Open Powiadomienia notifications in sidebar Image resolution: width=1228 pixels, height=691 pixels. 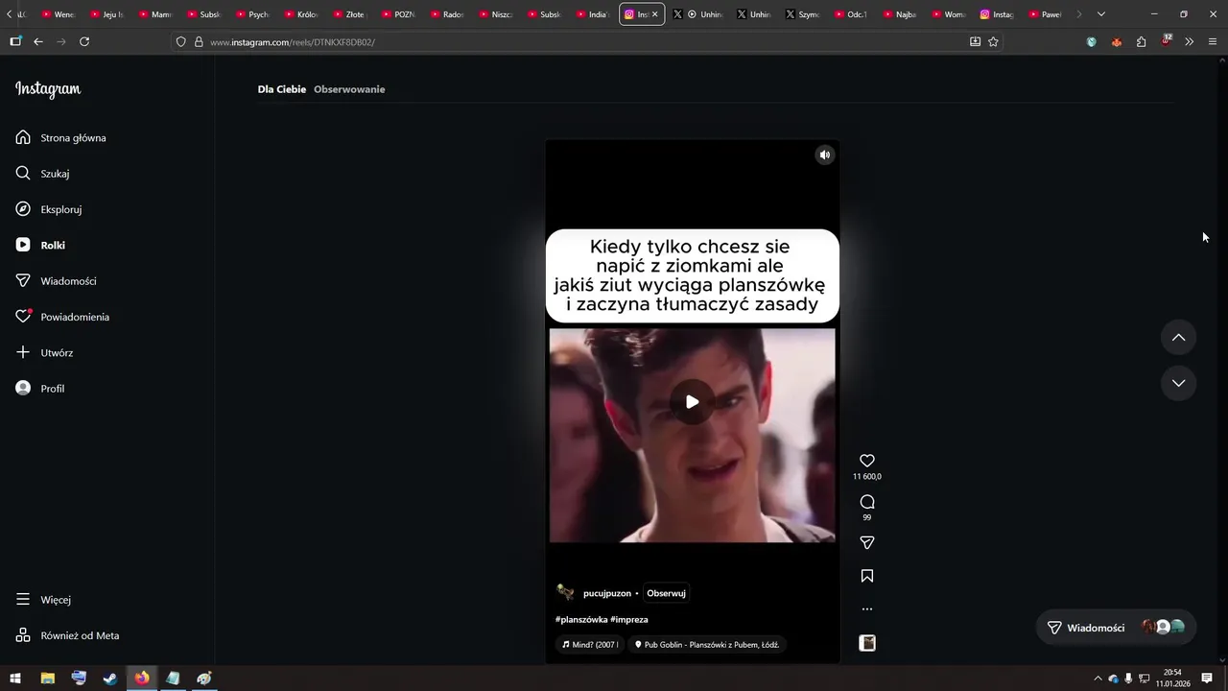click(62, 317)
